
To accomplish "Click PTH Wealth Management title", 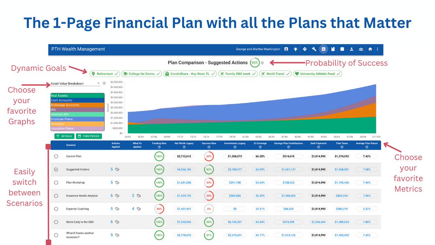I will [x=78, y=49].
